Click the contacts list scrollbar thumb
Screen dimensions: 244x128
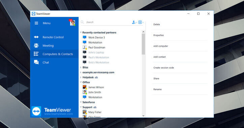pyautogui.click(x=143, y=44)
